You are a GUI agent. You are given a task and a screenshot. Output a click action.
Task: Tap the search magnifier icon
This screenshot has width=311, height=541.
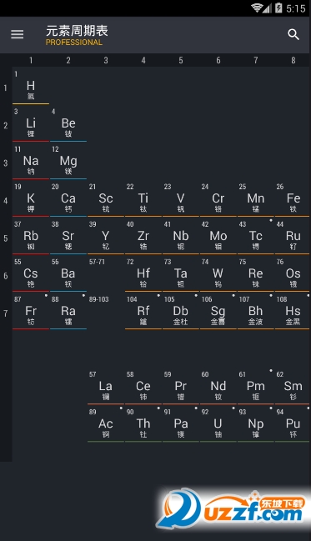[x=293, y=34]
